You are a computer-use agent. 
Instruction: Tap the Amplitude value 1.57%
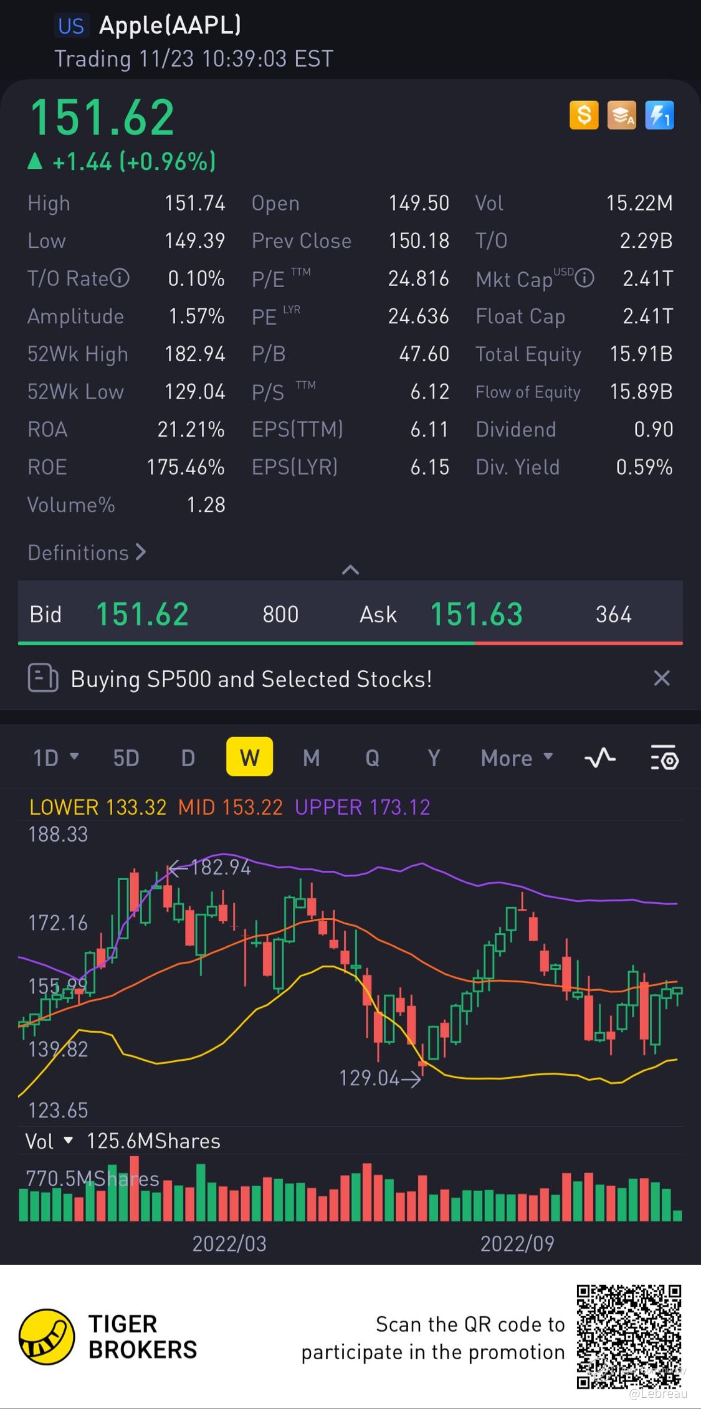coord(197,316)
